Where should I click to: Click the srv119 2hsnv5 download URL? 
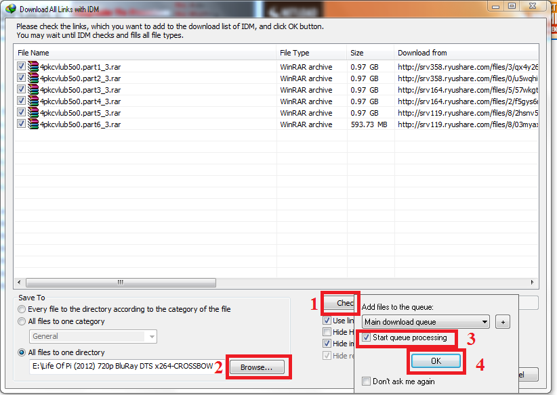(x=468, y=113)
